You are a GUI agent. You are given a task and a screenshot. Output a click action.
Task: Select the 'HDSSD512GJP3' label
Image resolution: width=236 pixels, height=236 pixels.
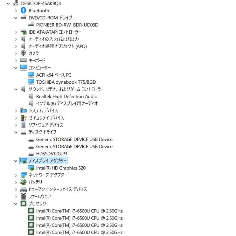pos(52,154)
